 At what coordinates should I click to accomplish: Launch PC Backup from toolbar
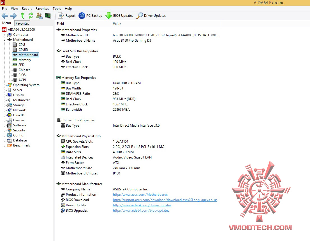(x=91, y=16)
